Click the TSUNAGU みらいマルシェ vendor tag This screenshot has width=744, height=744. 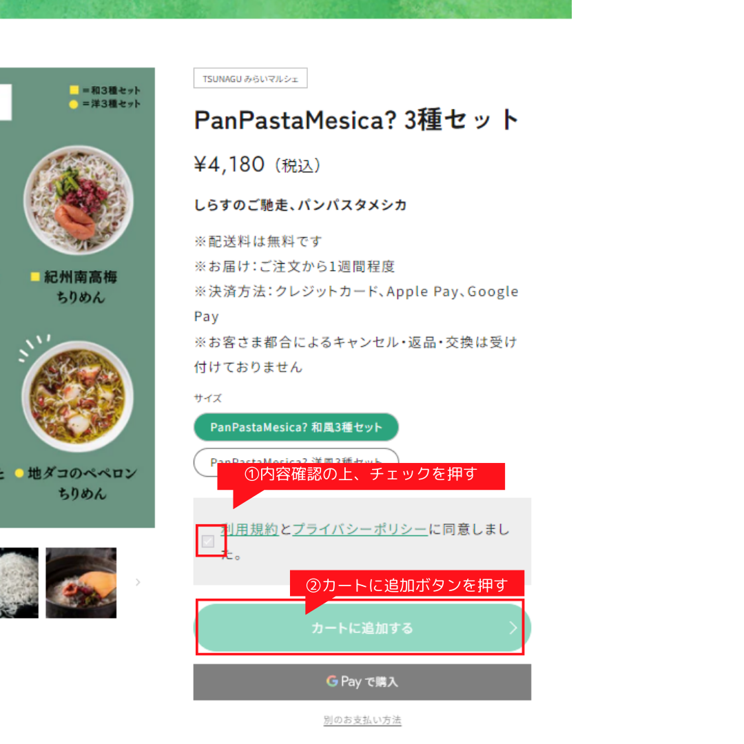pos(251,79)
